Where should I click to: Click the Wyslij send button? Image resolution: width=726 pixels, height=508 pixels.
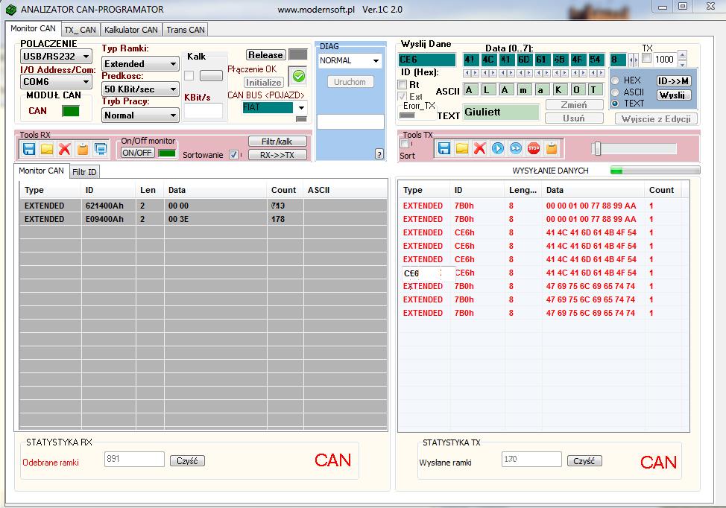click(x=673, y=95)
